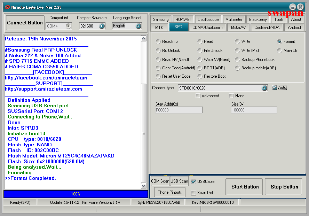Click the Format Completed log line
Image resolution: width=309 pixels, height=216 pixels.
[x=30, y=178]
